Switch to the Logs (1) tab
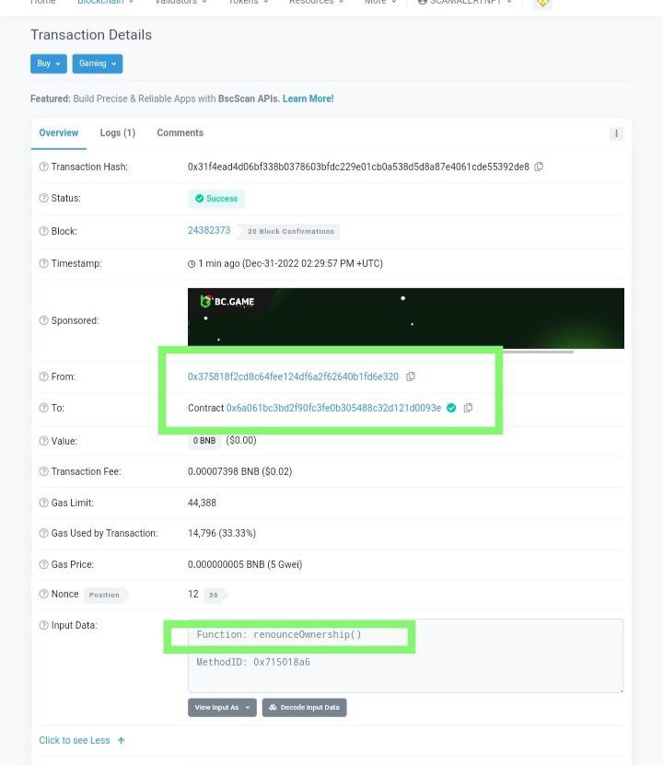 (118, 133)
